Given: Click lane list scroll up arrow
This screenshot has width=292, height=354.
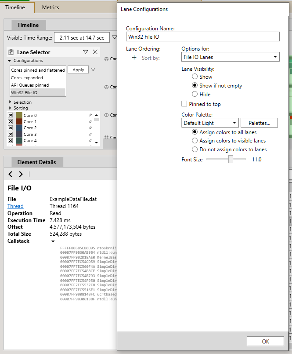Looking at the screenshot, I should pos(96,115).
